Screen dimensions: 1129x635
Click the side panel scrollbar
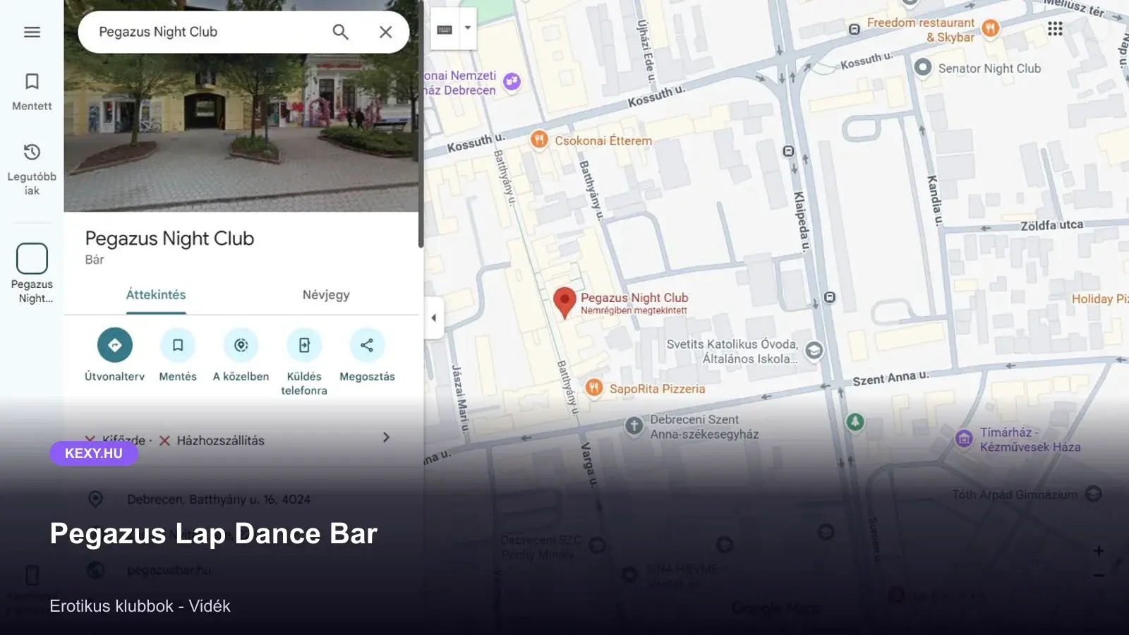click(x=421, y=124)
